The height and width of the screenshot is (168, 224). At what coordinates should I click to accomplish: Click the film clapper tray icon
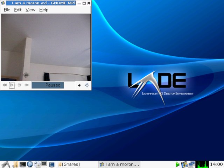pyautogui.click(x=184, y=164)
